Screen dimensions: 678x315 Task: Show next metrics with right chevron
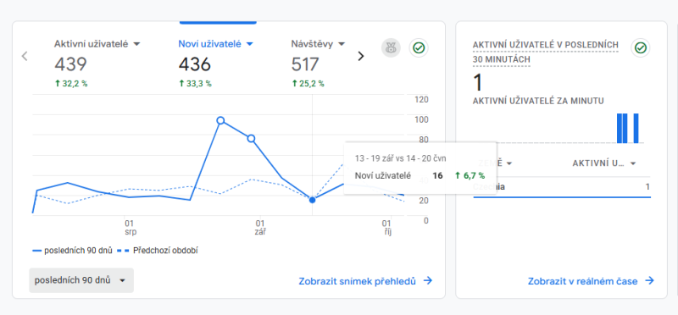pos(361,56)
